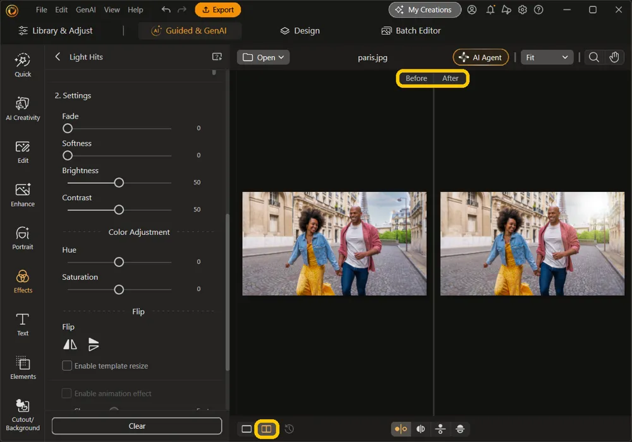
Task: Click the Export button
Action: (x=217, y=9)
